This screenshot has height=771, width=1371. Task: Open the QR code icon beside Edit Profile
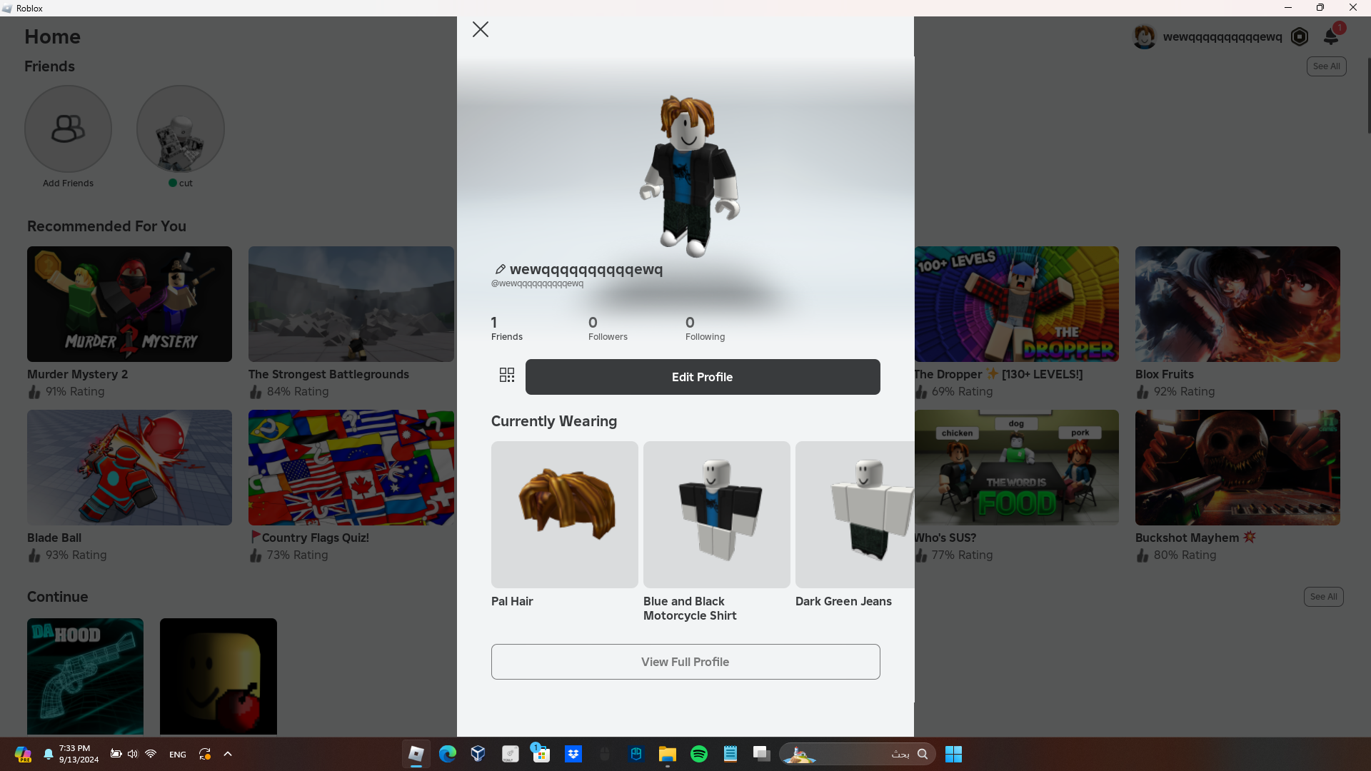tap(507, 375)
